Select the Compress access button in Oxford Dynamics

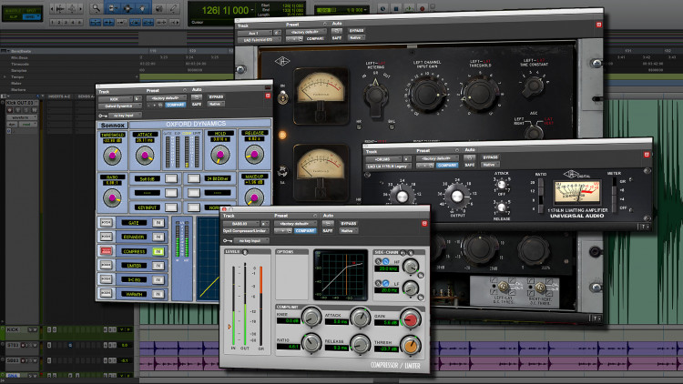pos(106,251)
